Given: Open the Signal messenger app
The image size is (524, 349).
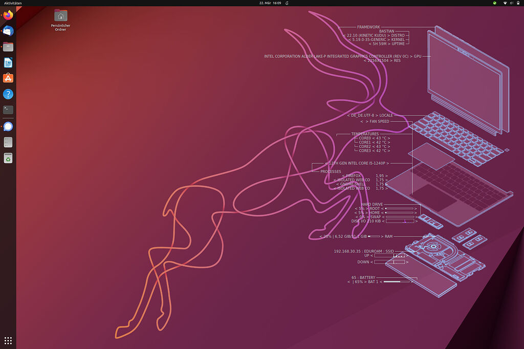Looking at the screenshot, I should 7,126.
